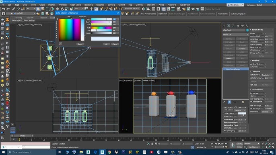Collapse the Distortion rollout
This screenshot has height=155, width=276.
click(256, 71)
